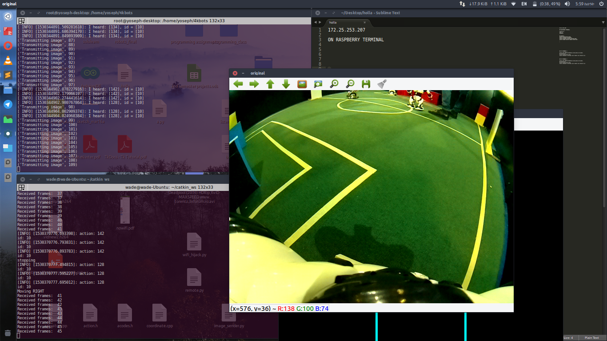
Task: Zoom out with the magnifier minus icon
Action: pos(350,84)
